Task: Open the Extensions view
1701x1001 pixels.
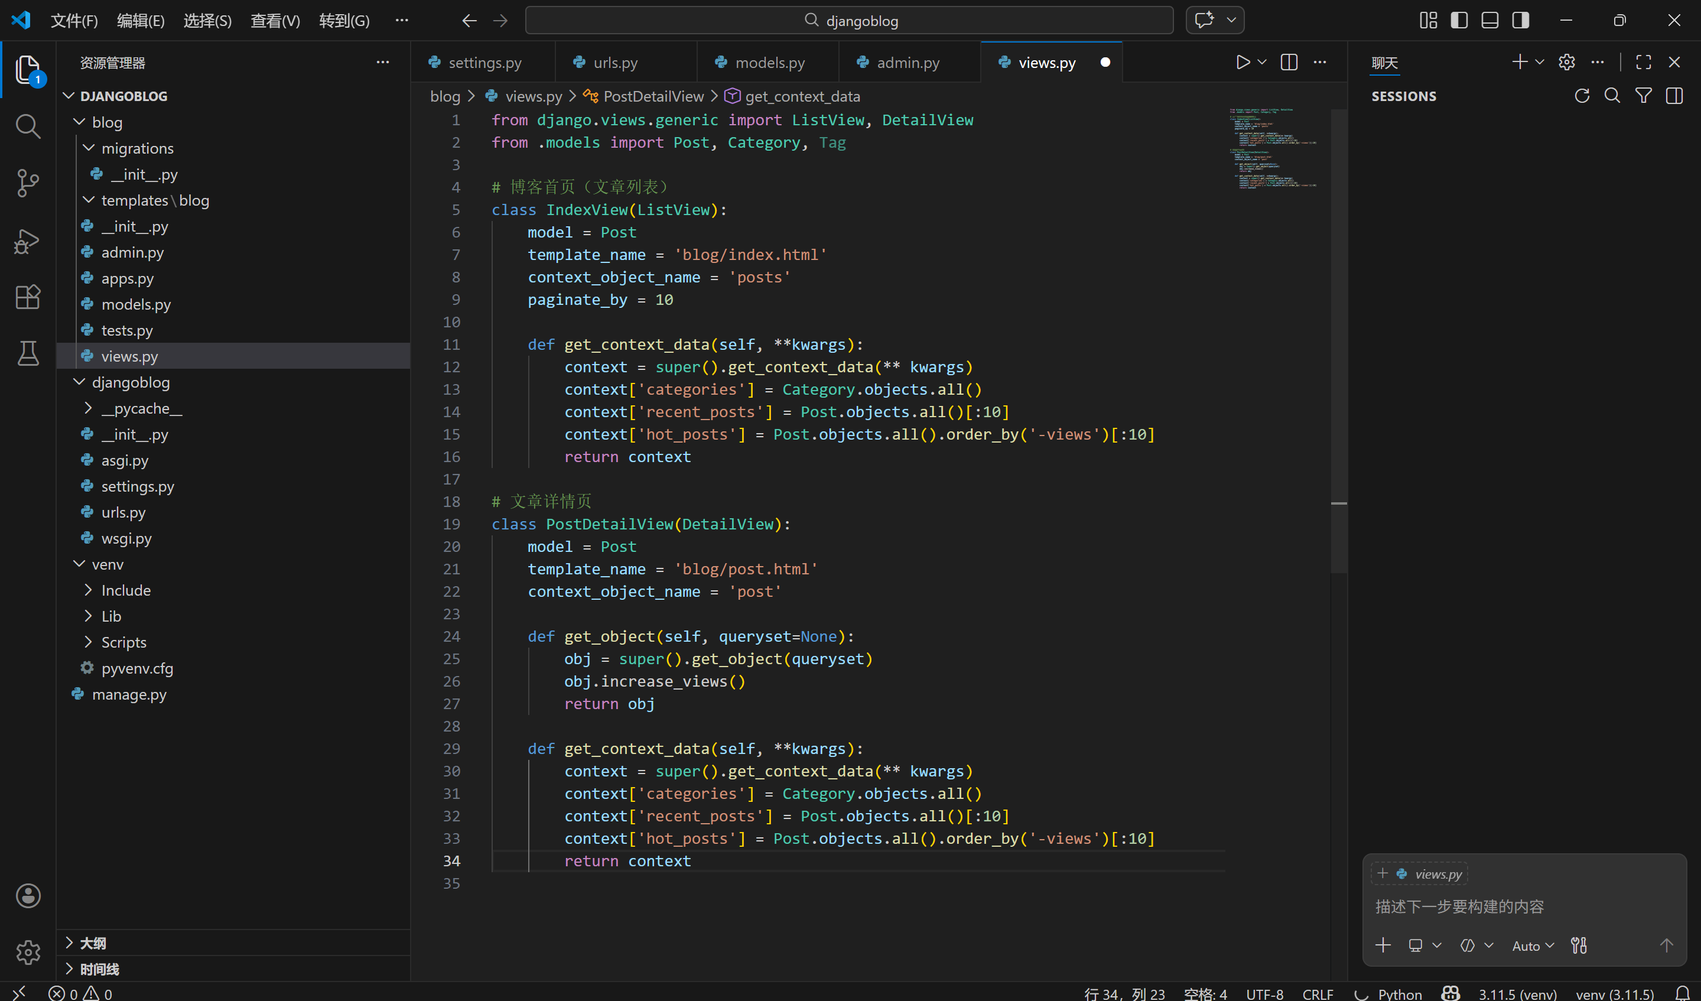Action: 28,297
